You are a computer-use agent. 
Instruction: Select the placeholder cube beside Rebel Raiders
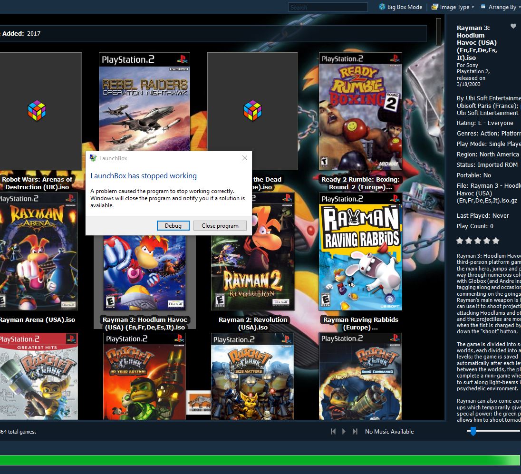coord(252,111)
